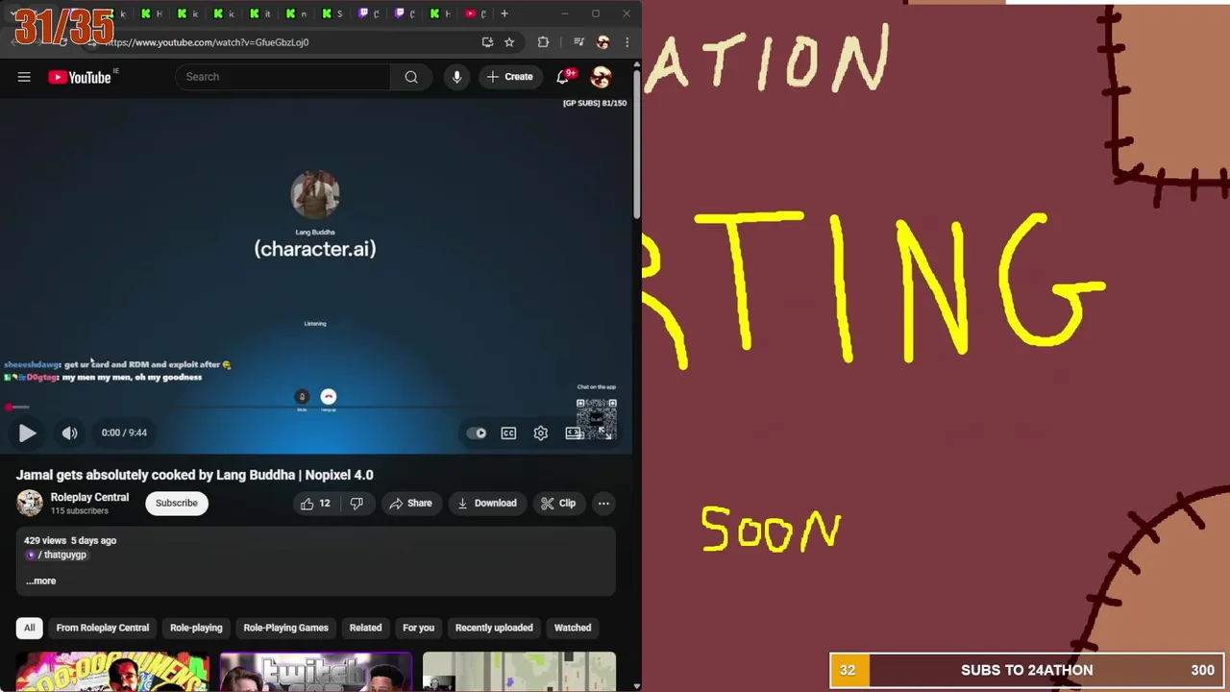Click the browser address bar URL
1230x692 pixels.
207,42
